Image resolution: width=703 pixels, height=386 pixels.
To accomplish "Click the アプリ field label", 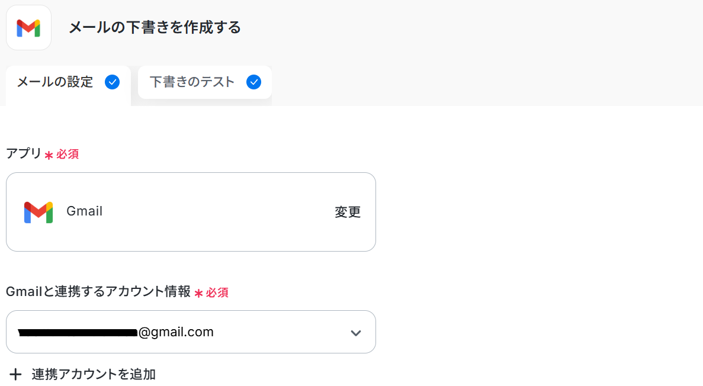I will click(24, 154).
